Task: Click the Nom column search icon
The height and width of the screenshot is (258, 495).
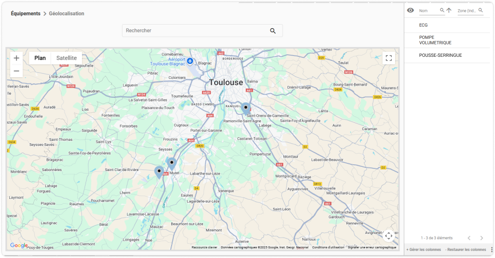Action: (442, 10)
